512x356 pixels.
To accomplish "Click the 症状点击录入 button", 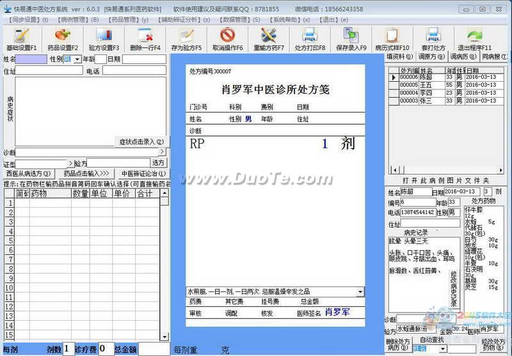I will [x=141, y=142].
